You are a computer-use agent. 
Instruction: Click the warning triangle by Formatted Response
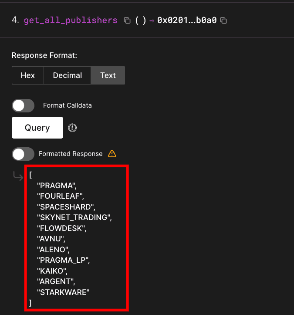tap(112, 154)
